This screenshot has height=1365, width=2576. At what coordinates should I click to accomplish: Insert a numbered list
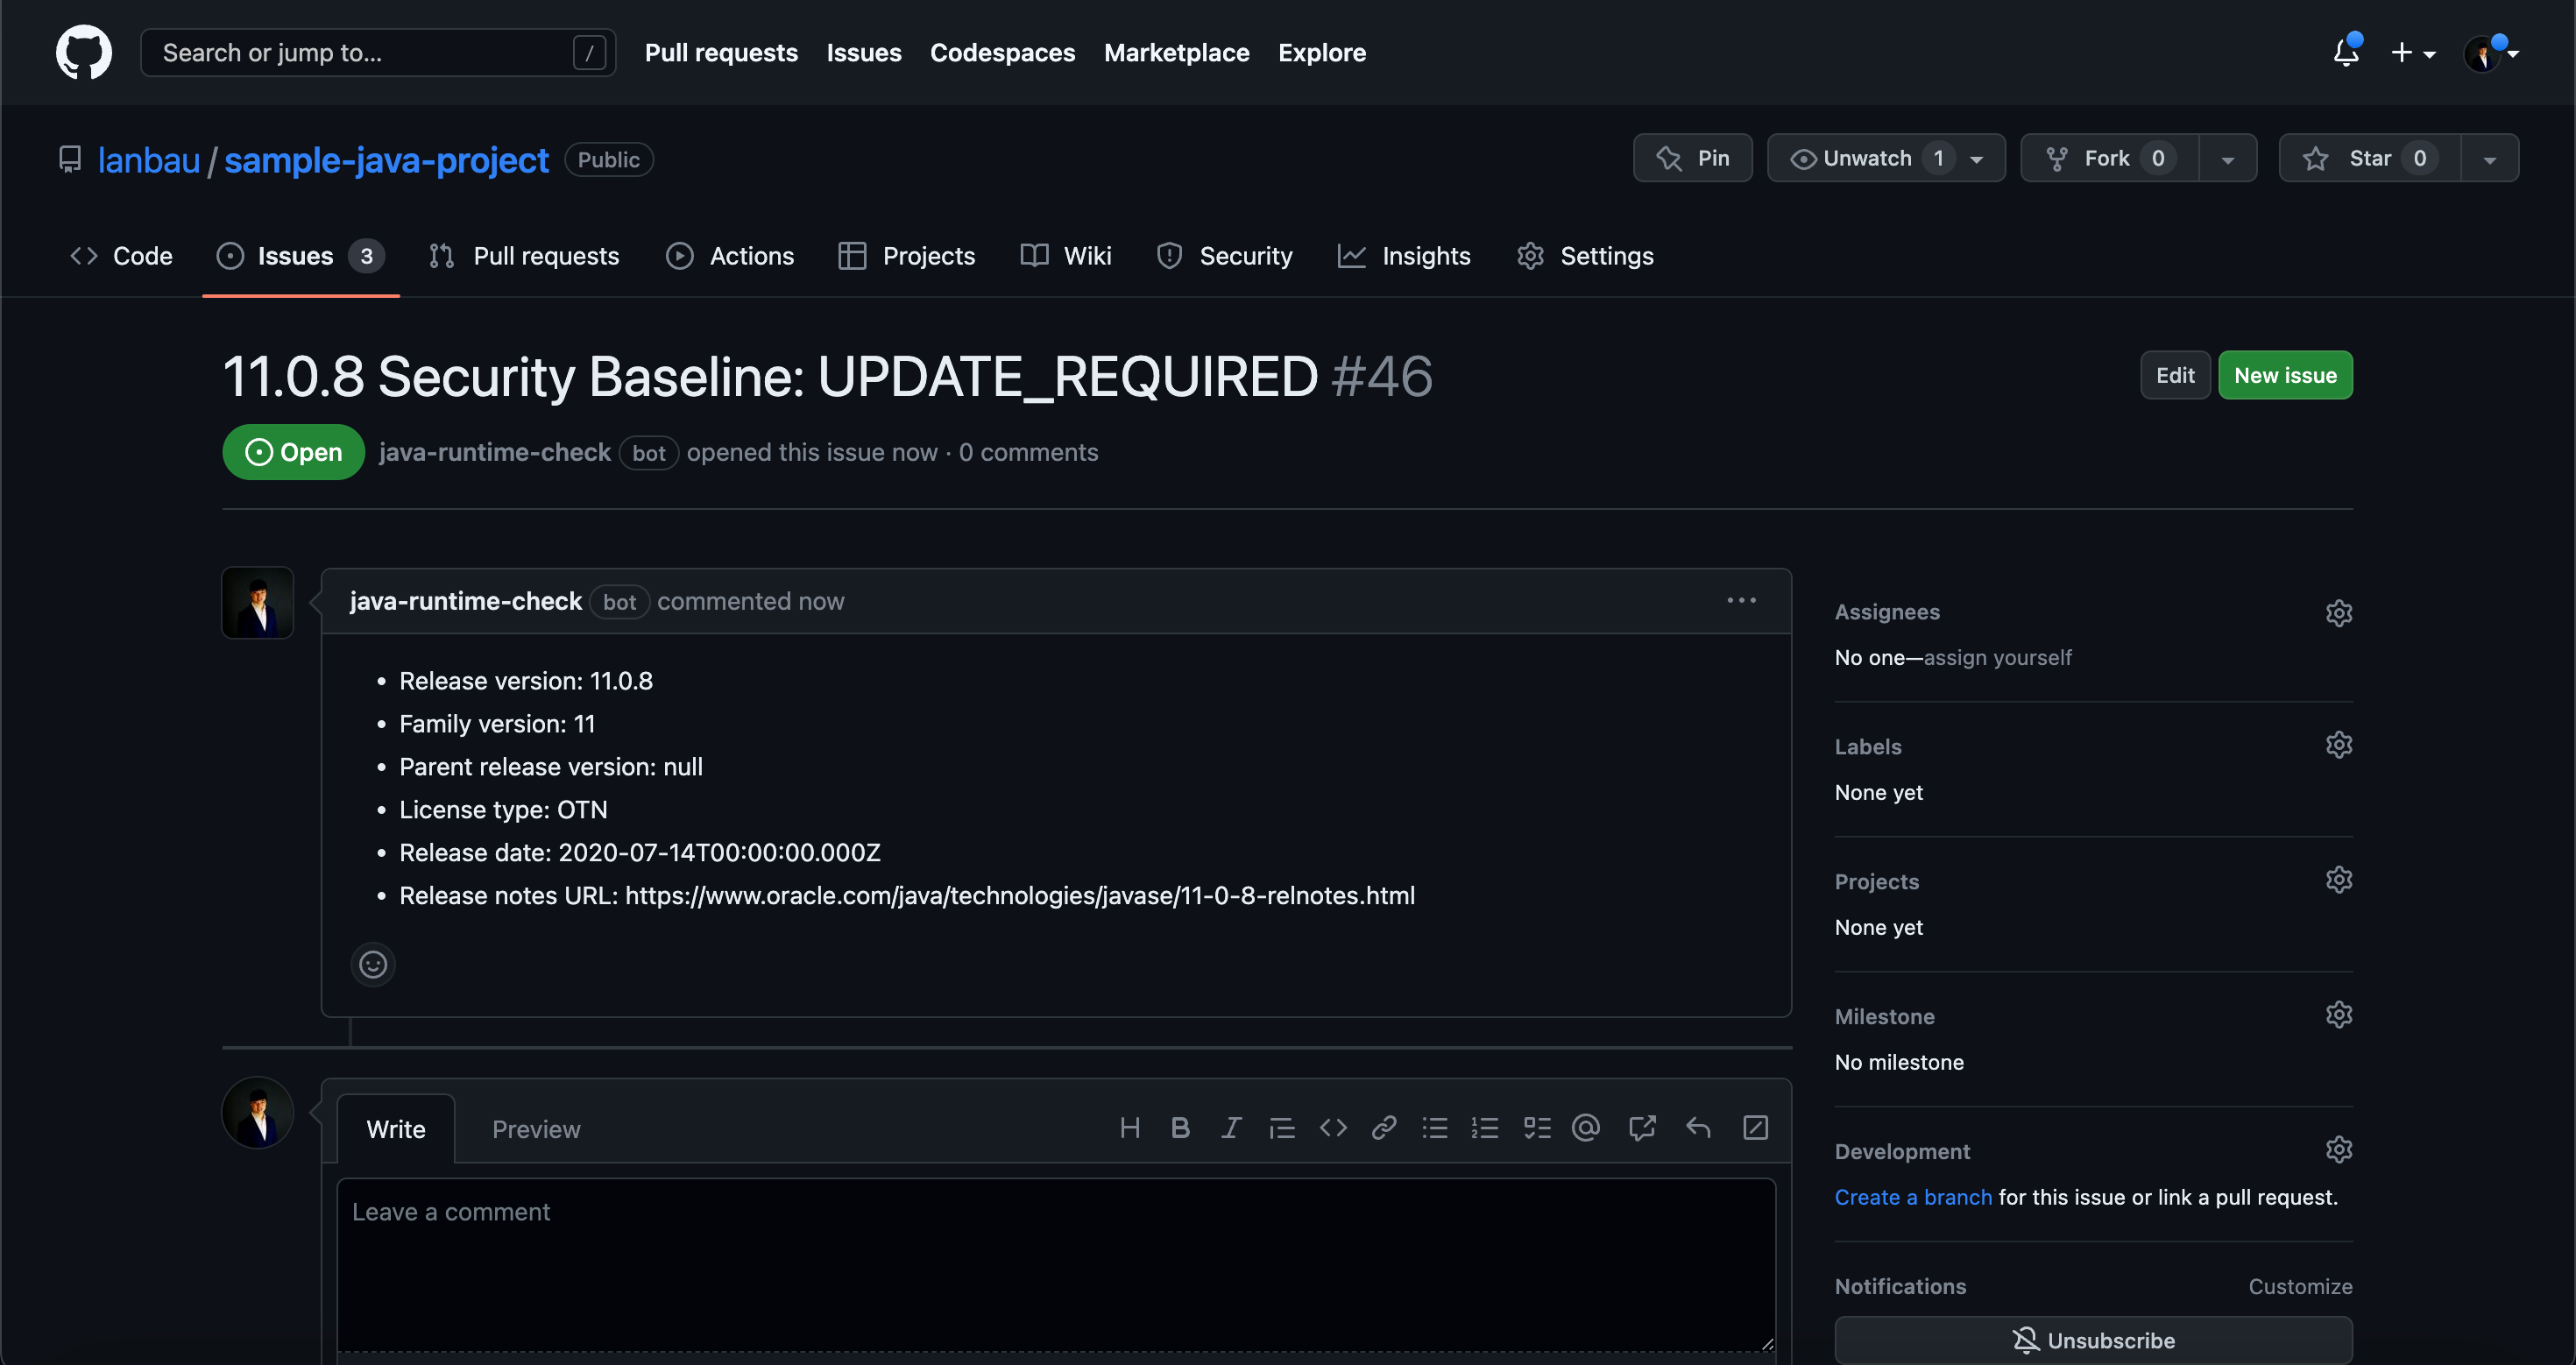1485,1128
